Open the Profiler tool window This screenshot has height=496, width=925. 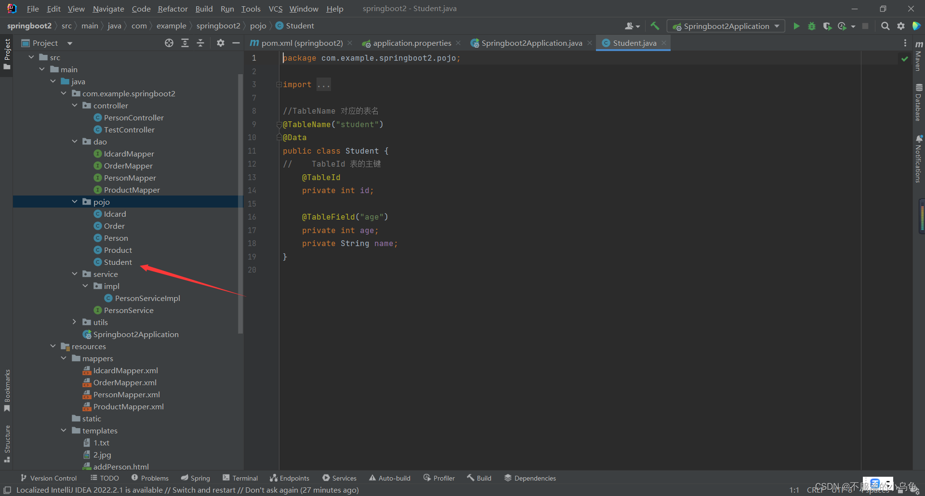click(x=439, y=478)
